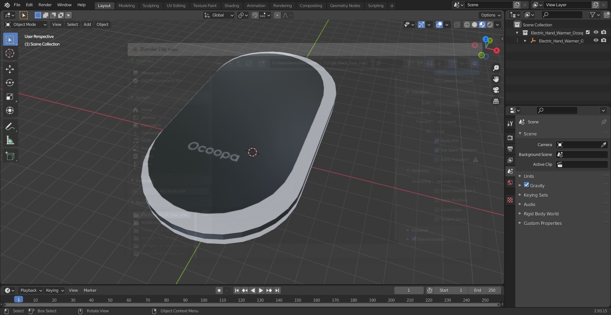
Task: Select solid viewport shading
Action: point(475,25)
